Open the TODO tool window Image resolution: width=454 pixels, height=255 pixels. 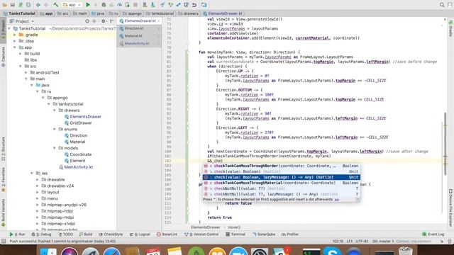(66, 234)
